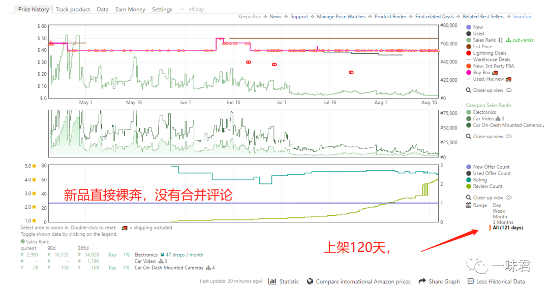Click the Share Graph arrow icon
Screen dimensions: 549x290
422,281
